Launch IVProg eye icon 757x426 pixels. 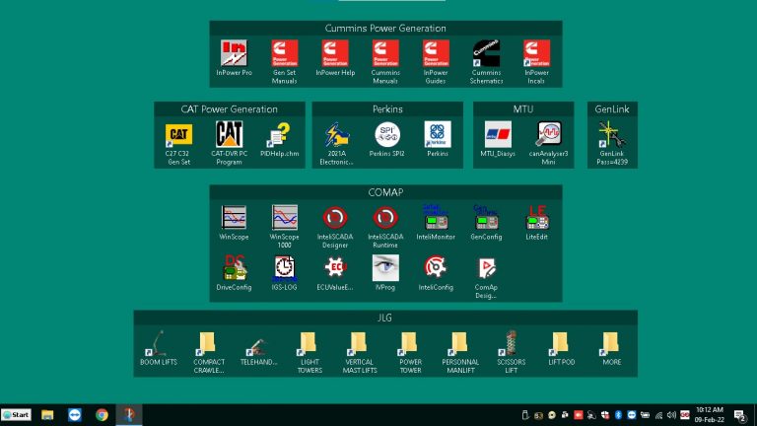tap(385, 267)
